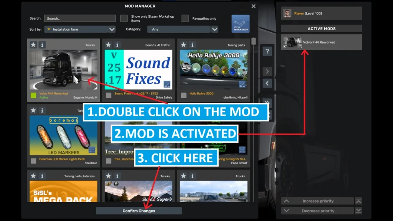
Task: Click the Hella Rallye 3000 mod title
Action: point(201,94)
